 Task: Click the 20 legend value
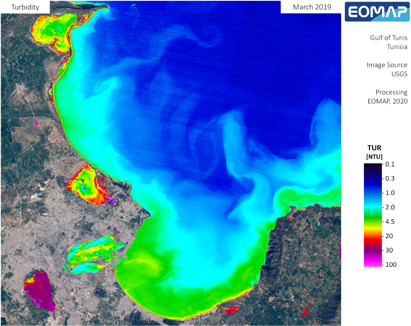click(389, 236)
